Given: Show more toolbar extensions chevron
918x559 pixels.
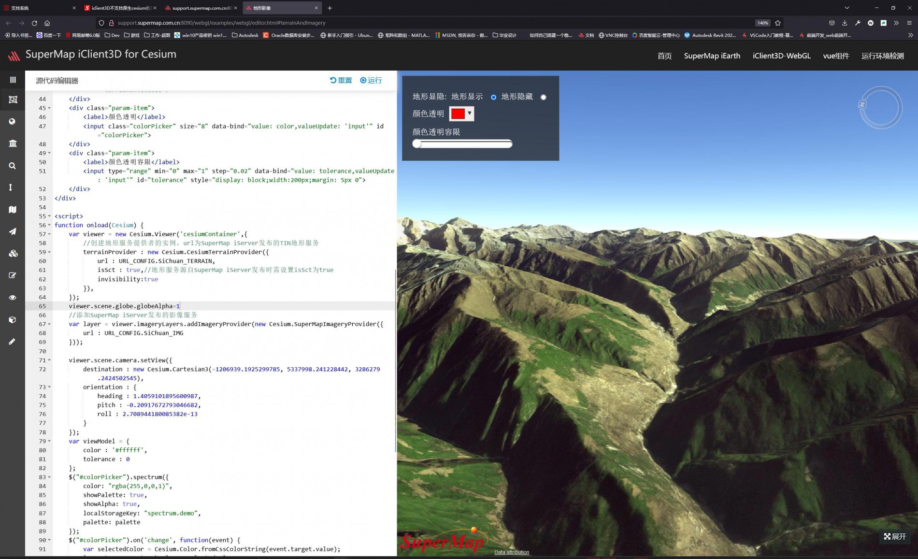Looking at the screenshot, I should [896, 23].
